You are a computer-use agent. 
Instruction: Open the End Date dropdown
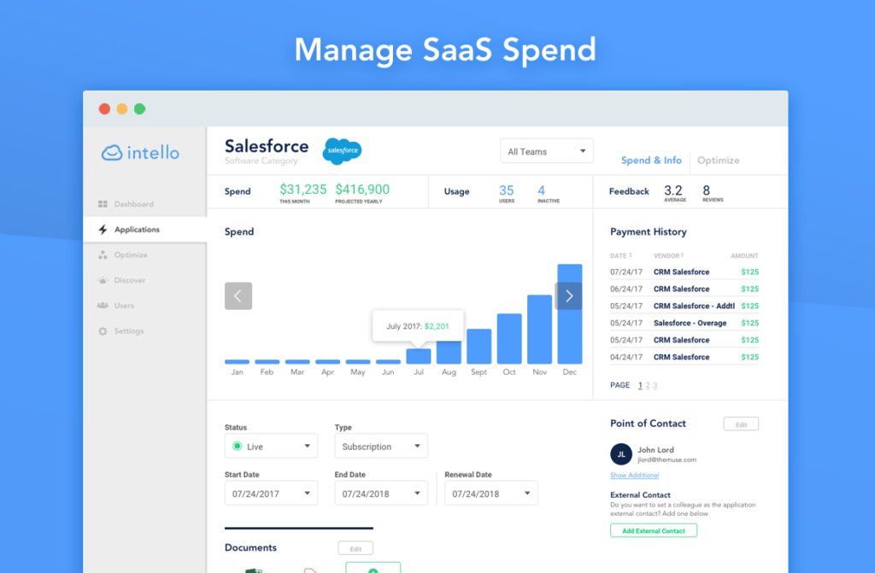click(381, 494)
